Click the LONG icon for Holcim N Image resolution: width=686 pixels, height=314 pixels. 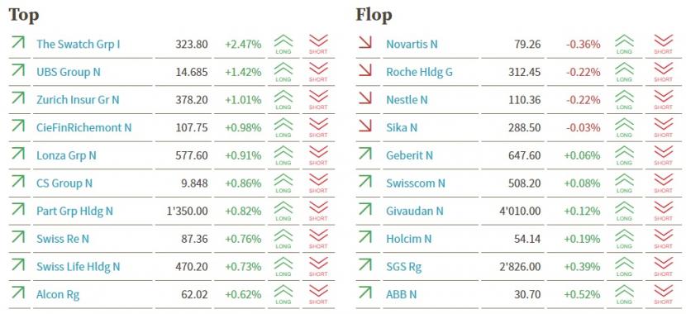[624, 239]
